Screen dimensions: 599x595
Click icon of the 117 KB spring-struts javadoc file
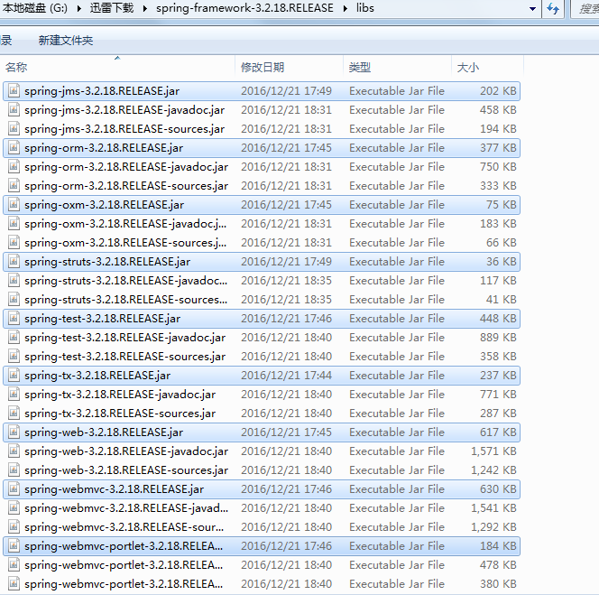14,281
